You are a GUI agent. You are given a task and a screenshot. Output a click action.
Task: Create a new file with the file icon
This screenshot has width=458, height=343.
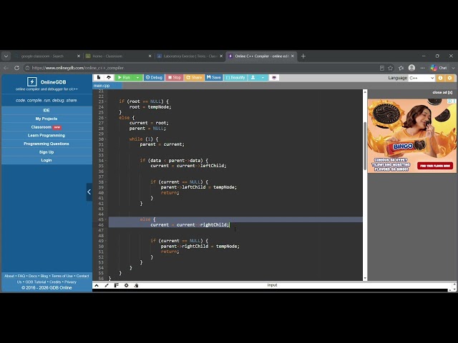point(99,78)
